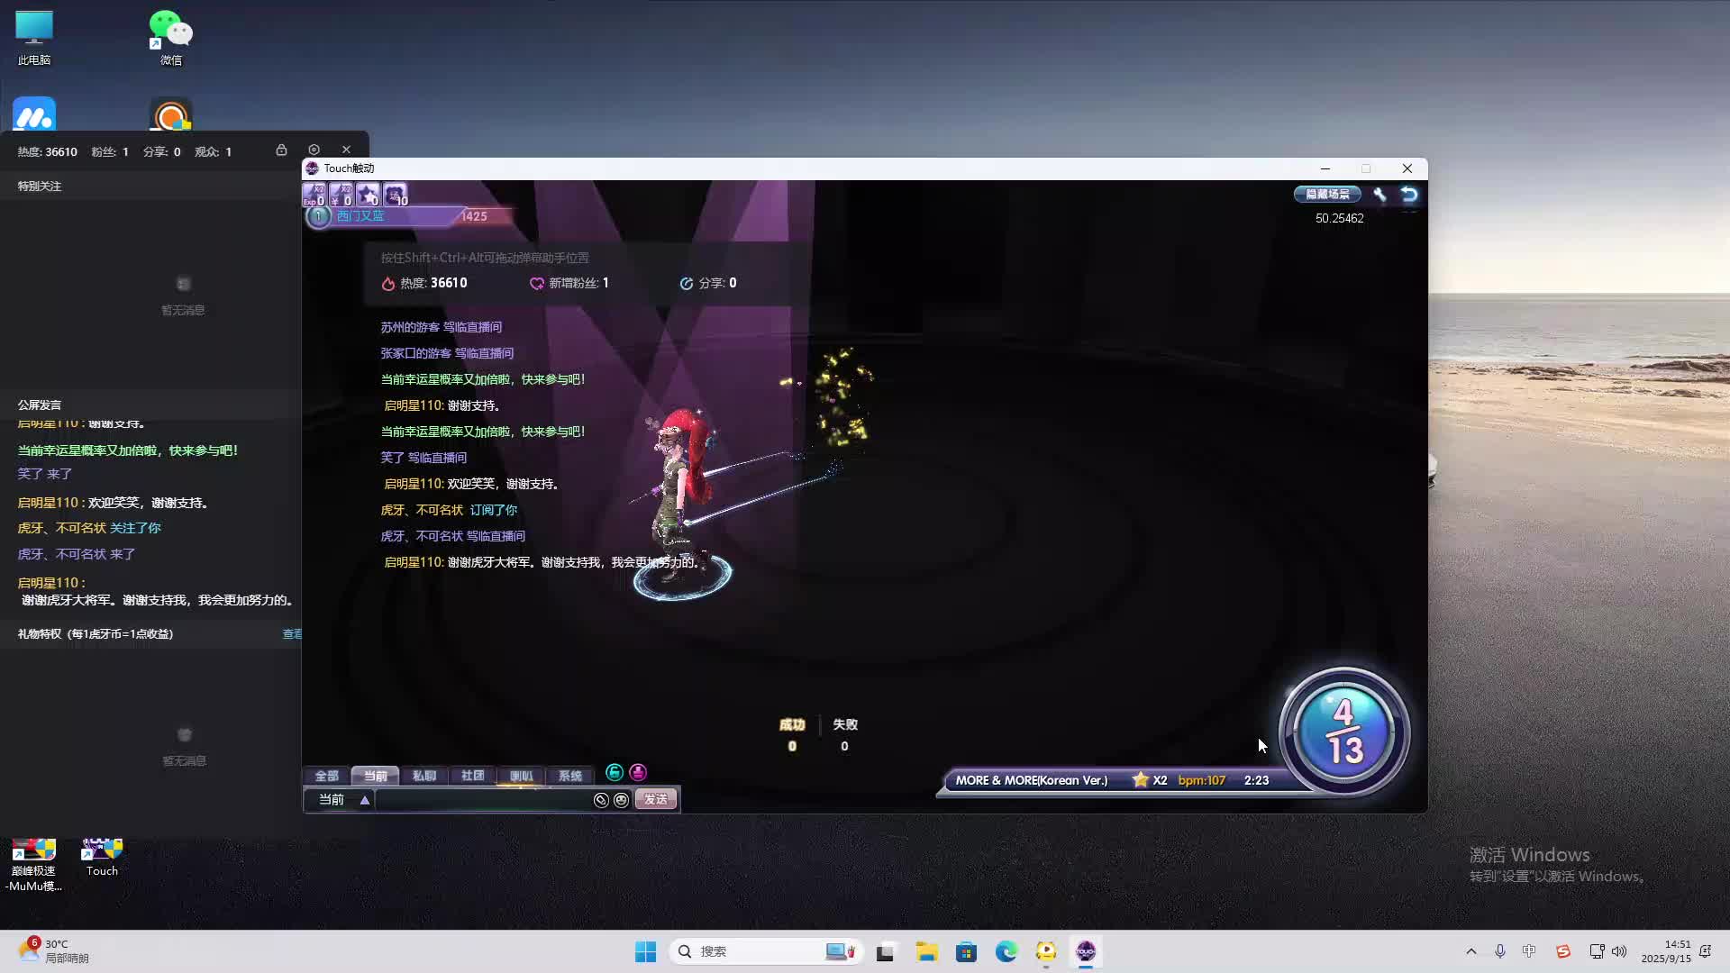Open the stream panel settings gear
This screenshot has width=1730, height=973.
point(314,150)
